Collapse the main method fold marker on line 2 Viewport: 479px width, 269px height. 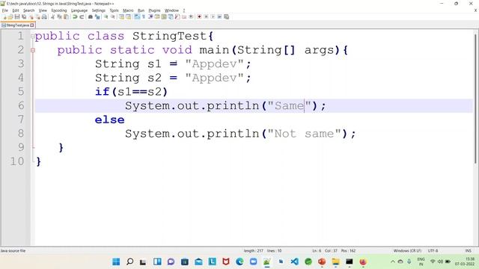tap(32, 50)
